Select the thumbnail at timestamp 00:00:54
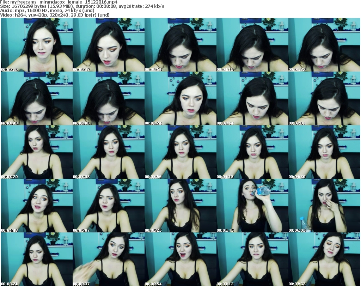Viewport: 361px width, 286px height. pyautogui.click(x=180, y=45)
